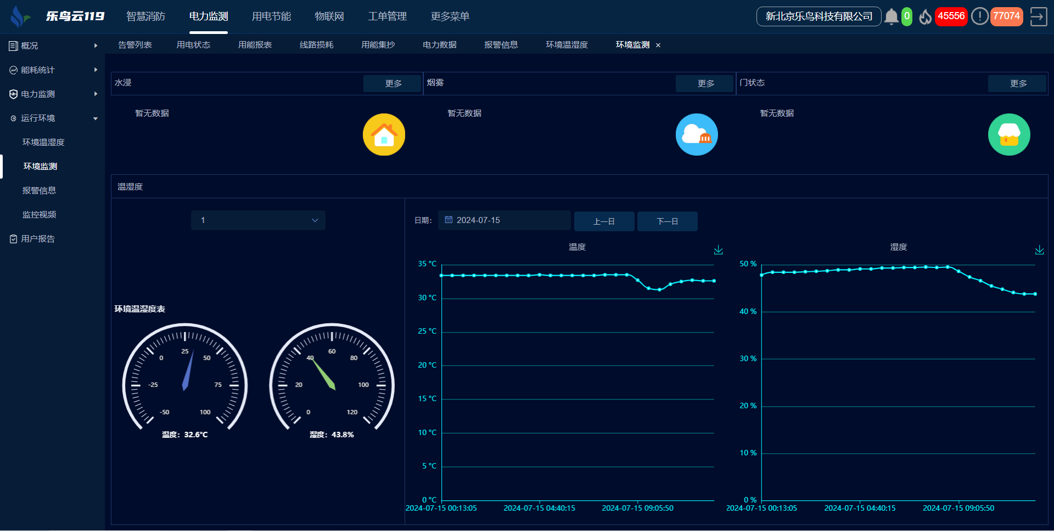Download the humidity chart image
The width and height of the screenshot is (1054, 531).
(x=1039, y=250)
